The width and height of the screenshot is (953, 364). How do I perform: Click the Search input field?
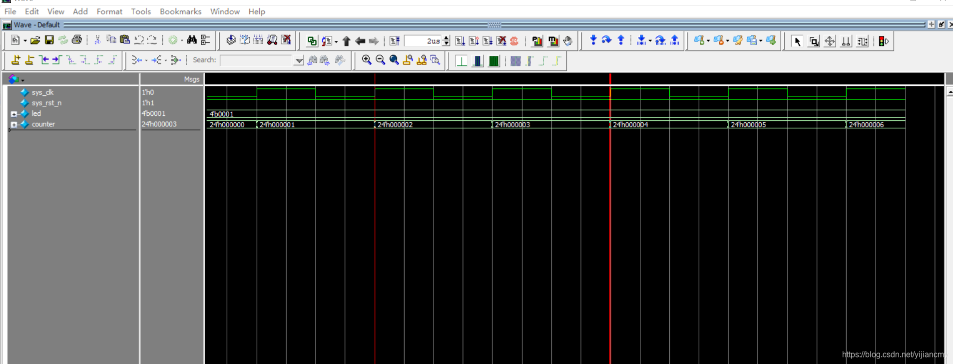(257, 60)
